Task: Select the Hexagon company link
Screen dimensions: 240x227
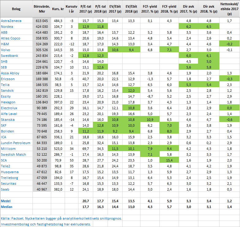Action: pyautogui.click(x=8, y=102)
